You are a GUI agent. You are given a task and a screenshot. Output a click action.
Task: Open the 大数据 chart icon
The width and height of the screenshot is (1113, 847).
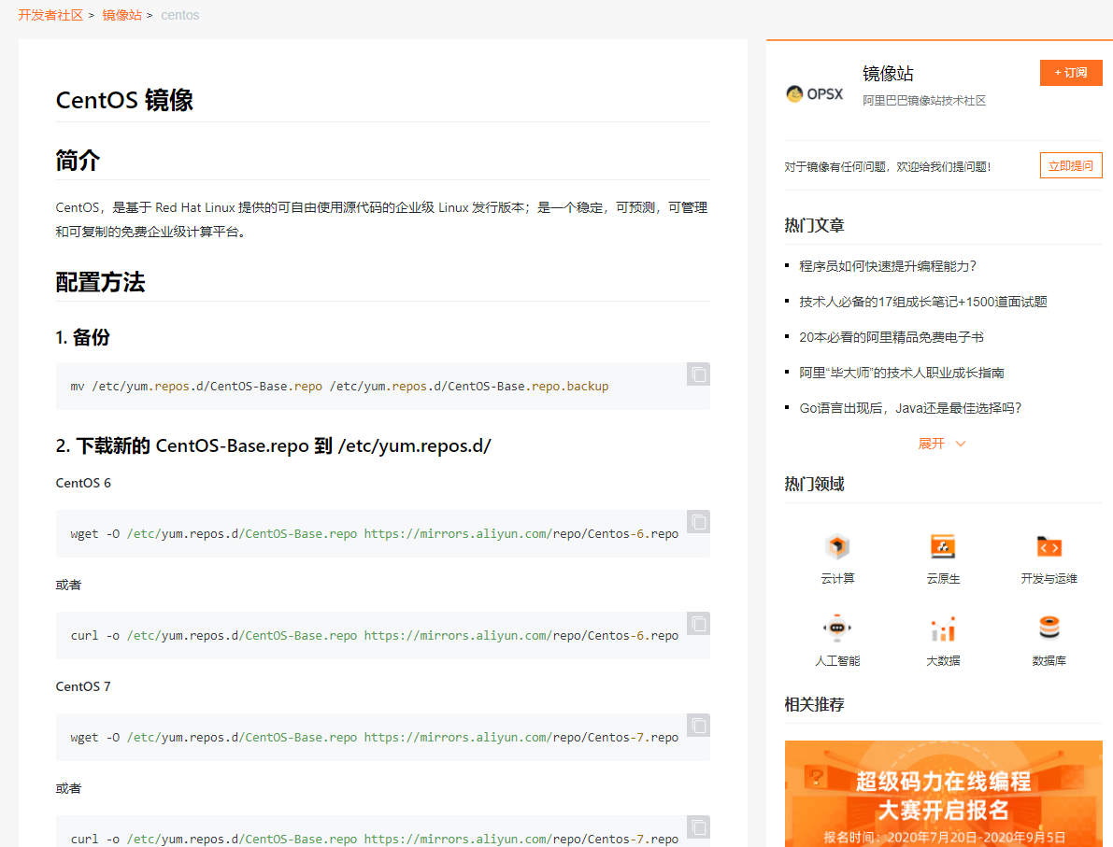point(943,628)
